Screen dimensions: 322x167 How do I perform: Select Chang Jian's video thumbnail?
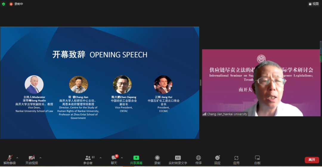tap(261, 83)
